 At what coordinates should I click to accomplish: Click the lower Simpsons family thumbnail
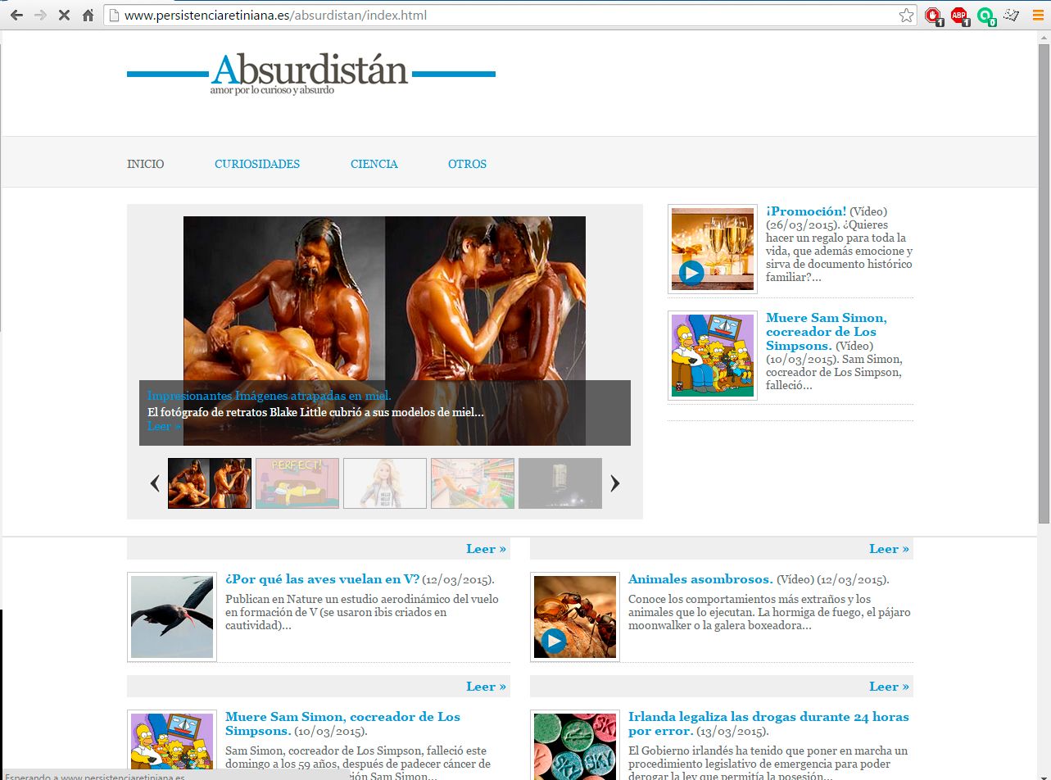(x=172, y=745)
